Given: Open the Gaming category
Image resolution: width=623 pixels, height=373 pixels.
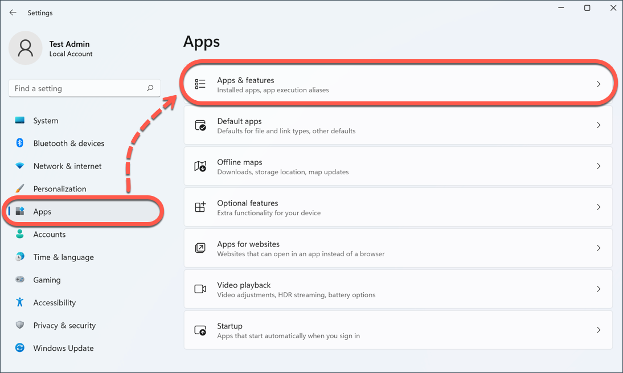Looking at the screenshot, I should pos(84,280).
